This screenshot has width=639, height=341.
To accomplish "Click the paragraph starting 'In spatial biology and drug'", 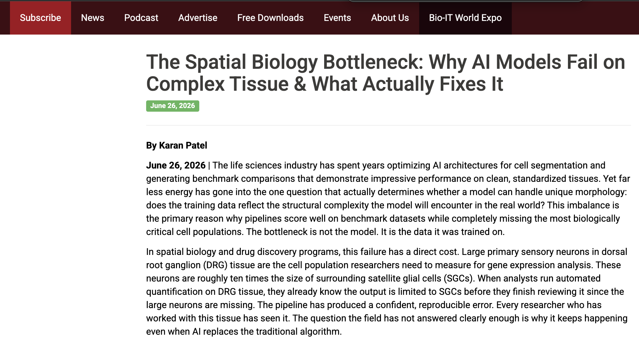I will pyautogui.click(x=387, y=291).
